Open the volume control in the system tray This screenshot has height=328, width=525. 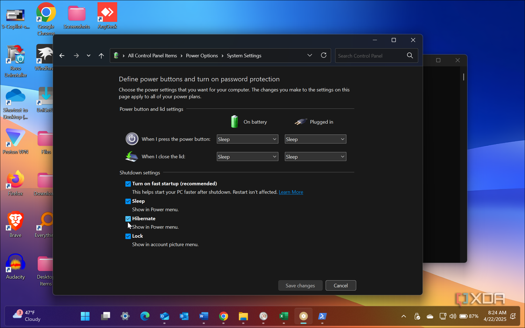tap(453, 316)
